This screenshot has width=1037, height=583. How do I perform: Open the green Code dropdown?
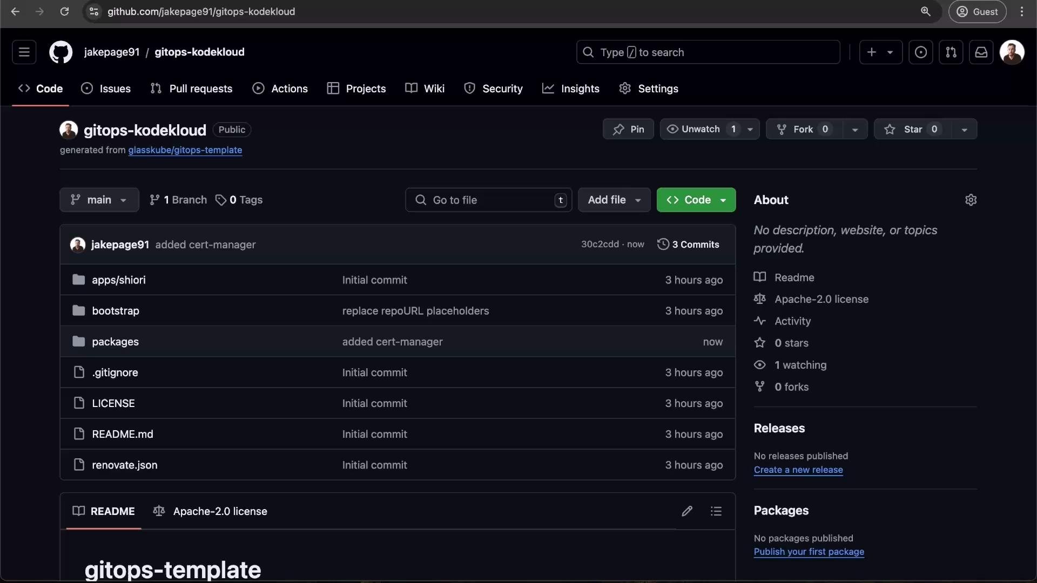696,200
